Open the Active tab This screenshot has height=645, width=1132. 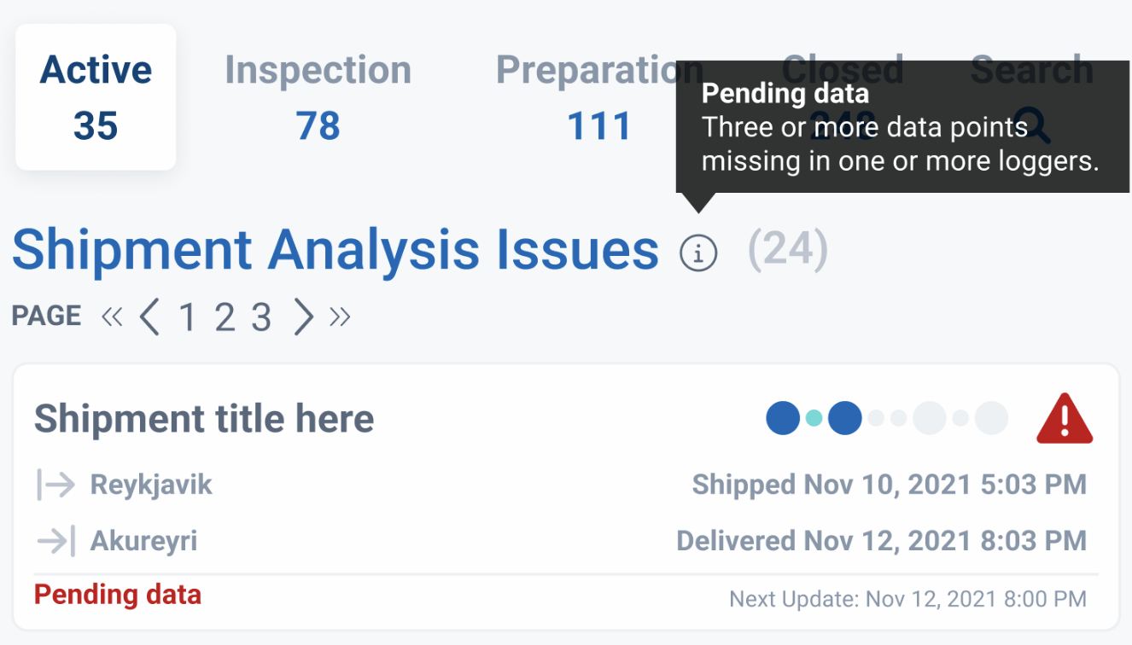tap(96, 97)
